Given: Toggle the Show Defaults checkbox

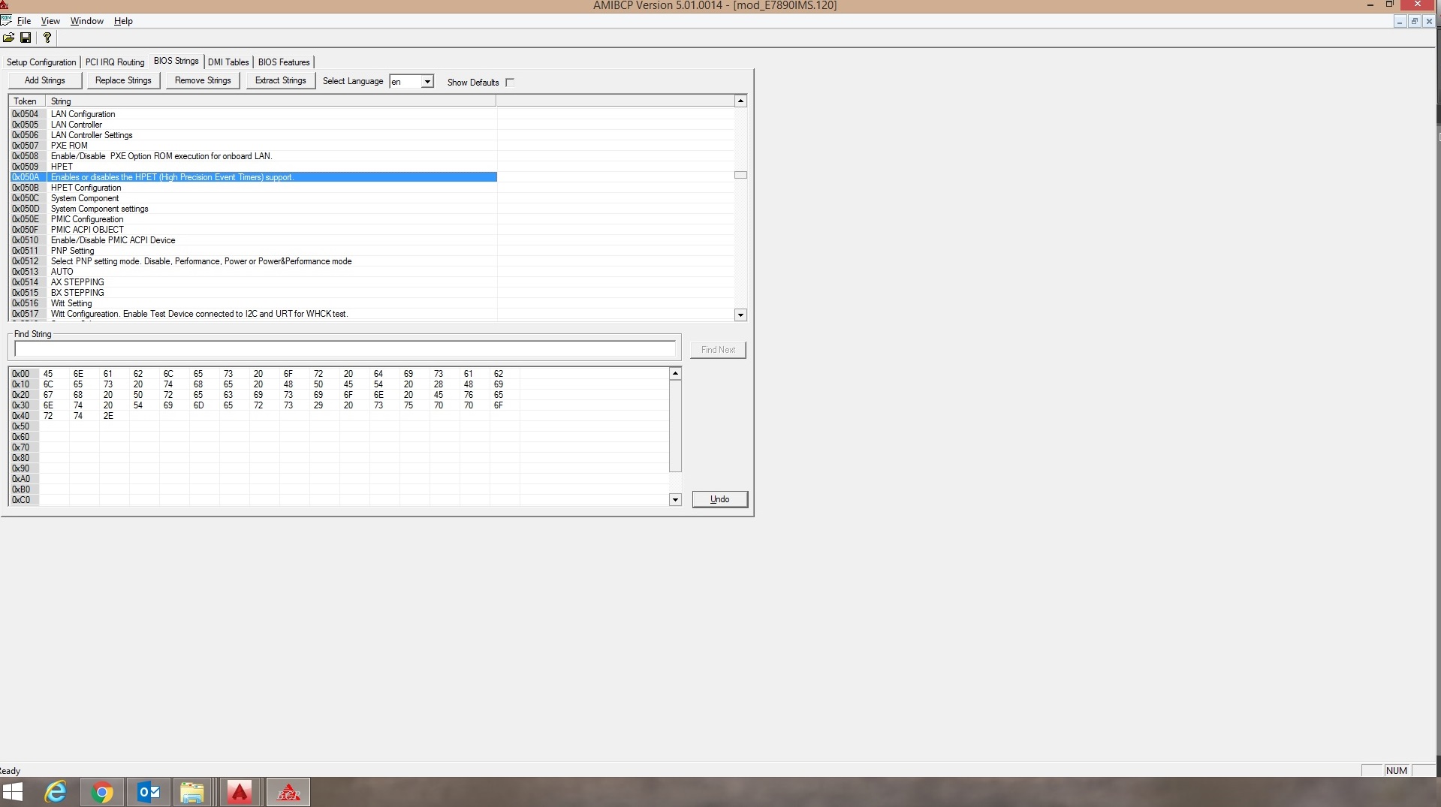Looking at the screenshot, I should pyautogui.click(x=510, y=83).
